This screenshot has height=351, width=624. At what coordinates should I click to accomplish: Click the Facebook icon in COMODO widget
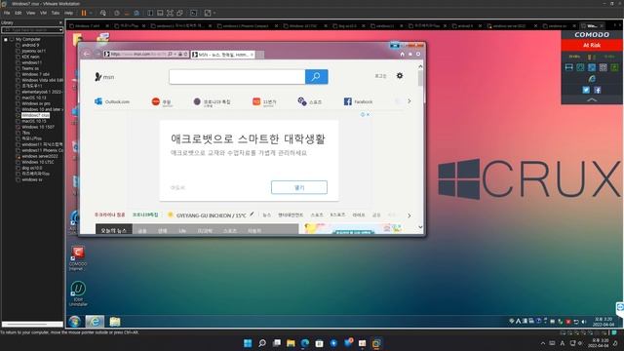tap(598, 91)
